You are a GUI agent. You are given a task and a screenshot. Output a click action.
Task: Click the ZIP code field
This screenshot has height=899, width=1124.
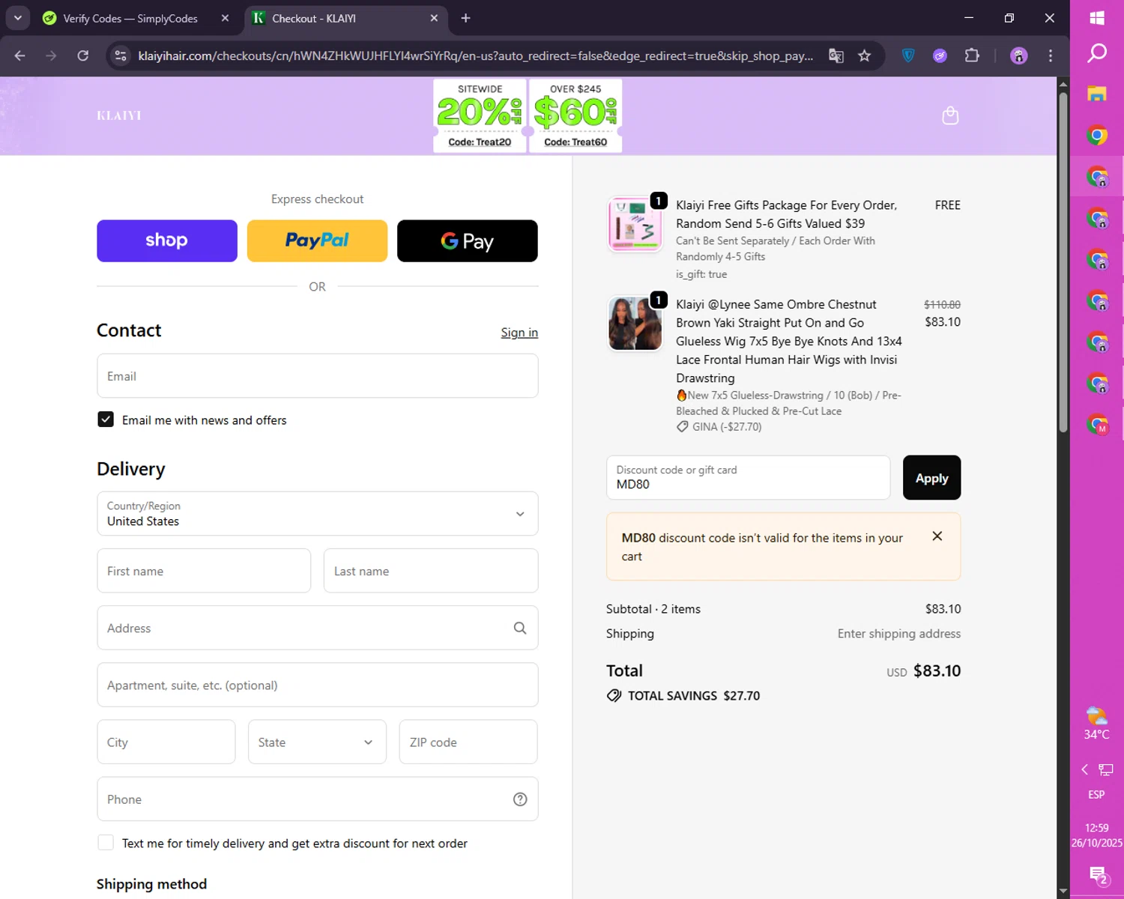(468, 742)
